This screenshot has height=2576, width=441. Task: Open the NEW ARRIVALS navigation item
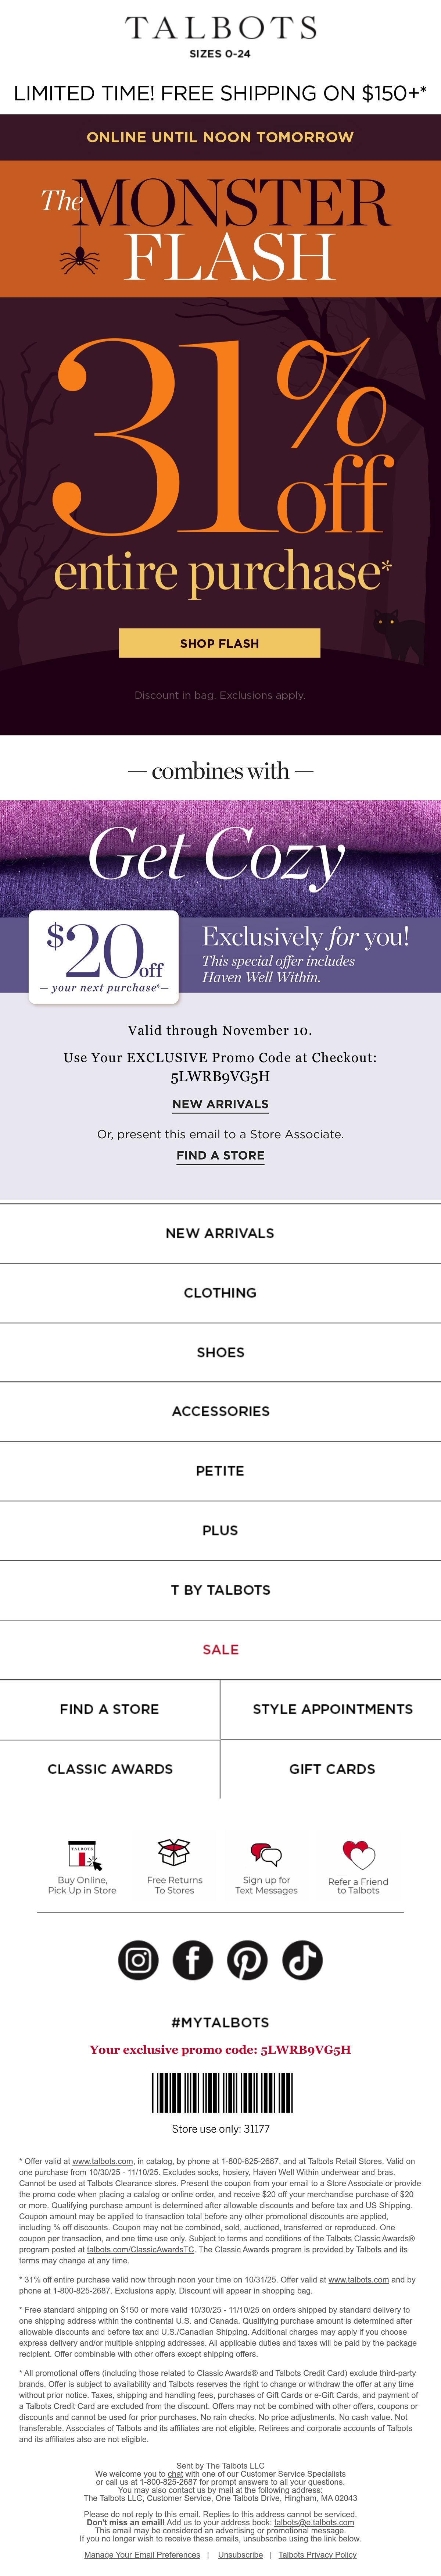coord(220,1233)
